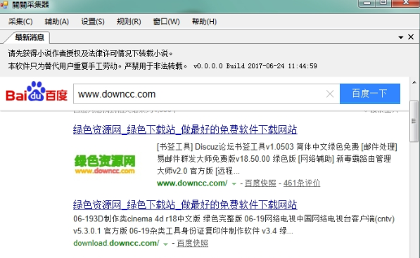Open the 帮助(H) menu
The width and height of the screenshot is (420, 258).
205,21
